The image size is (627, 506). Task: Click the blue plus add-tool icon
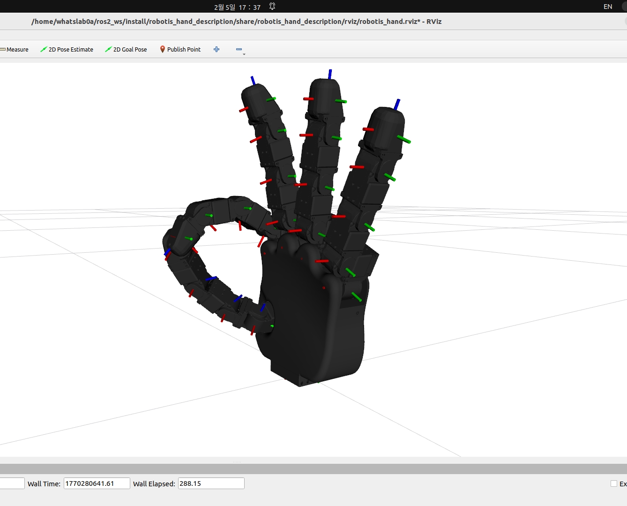216,49
